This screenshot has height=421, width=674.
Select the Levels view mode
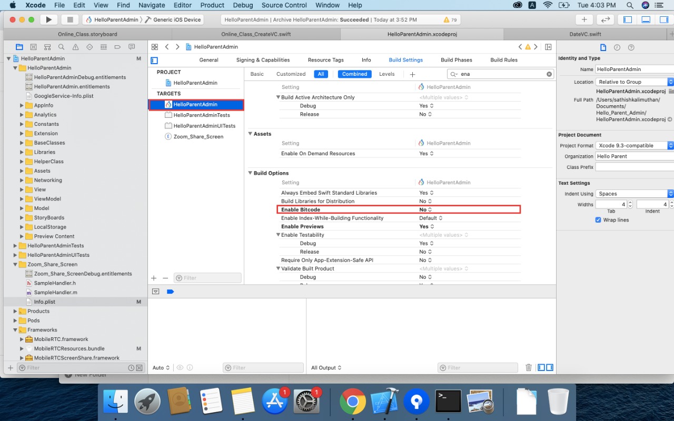point(386,74)
